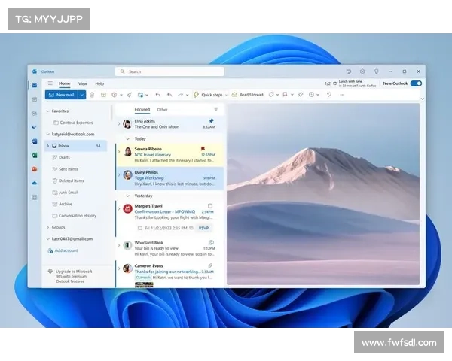Open the More options ellipsis in toolbar
The image size is (452, 361).
click(x=342, y=95)
